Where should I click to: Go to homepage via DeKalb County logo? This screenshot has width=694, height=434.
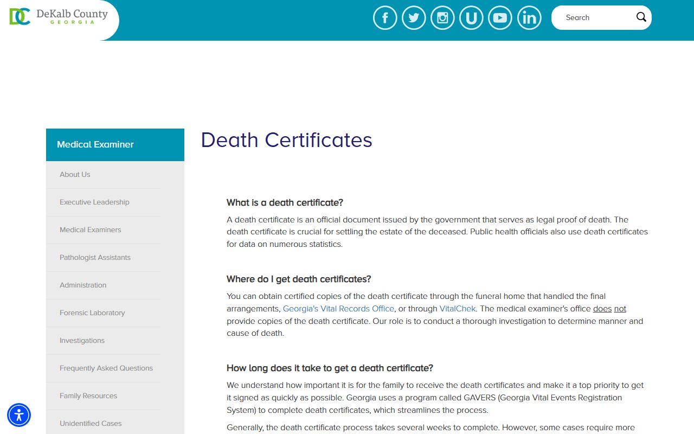pos(59,16)
